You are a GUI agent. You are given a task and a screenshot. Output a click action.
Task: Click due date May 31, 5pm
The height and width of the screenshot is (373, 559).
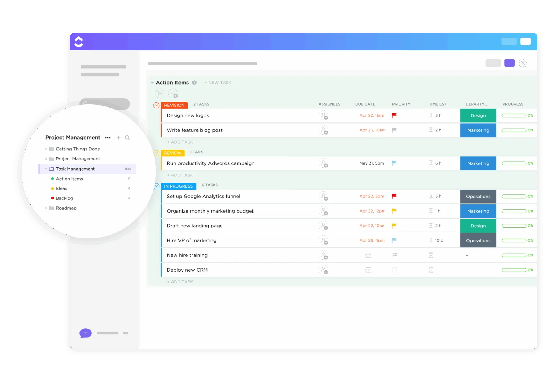372,163
